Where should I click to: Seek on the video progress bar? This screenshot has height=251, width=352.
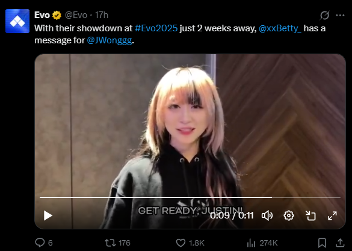click(x=190, y=197)
